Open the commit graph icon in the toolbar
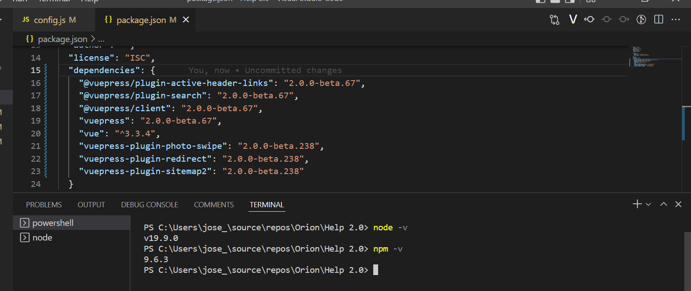The height and width of the screenshot is (291, 691). [641, 19]
